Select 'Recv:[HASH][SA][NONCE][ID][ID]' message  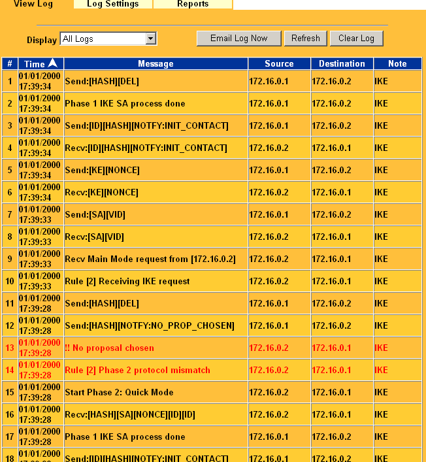[130, 414]
